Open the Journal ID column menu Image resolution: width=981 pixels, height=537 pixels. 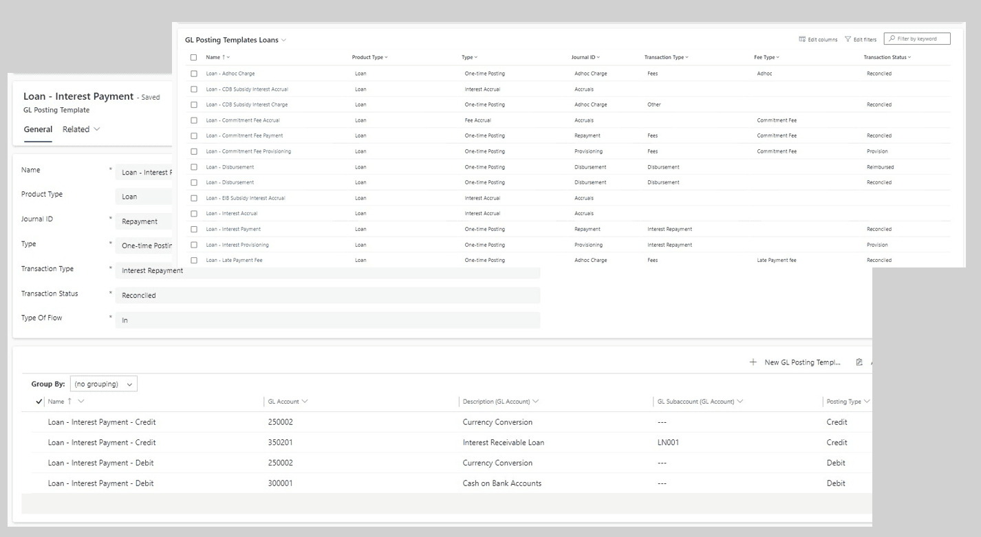click(585, 58)
